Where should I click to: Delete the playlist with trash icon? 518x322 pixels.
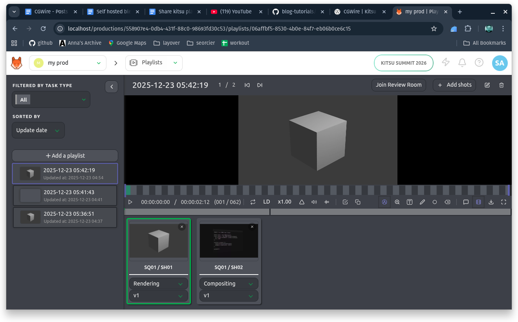[502, 85]
